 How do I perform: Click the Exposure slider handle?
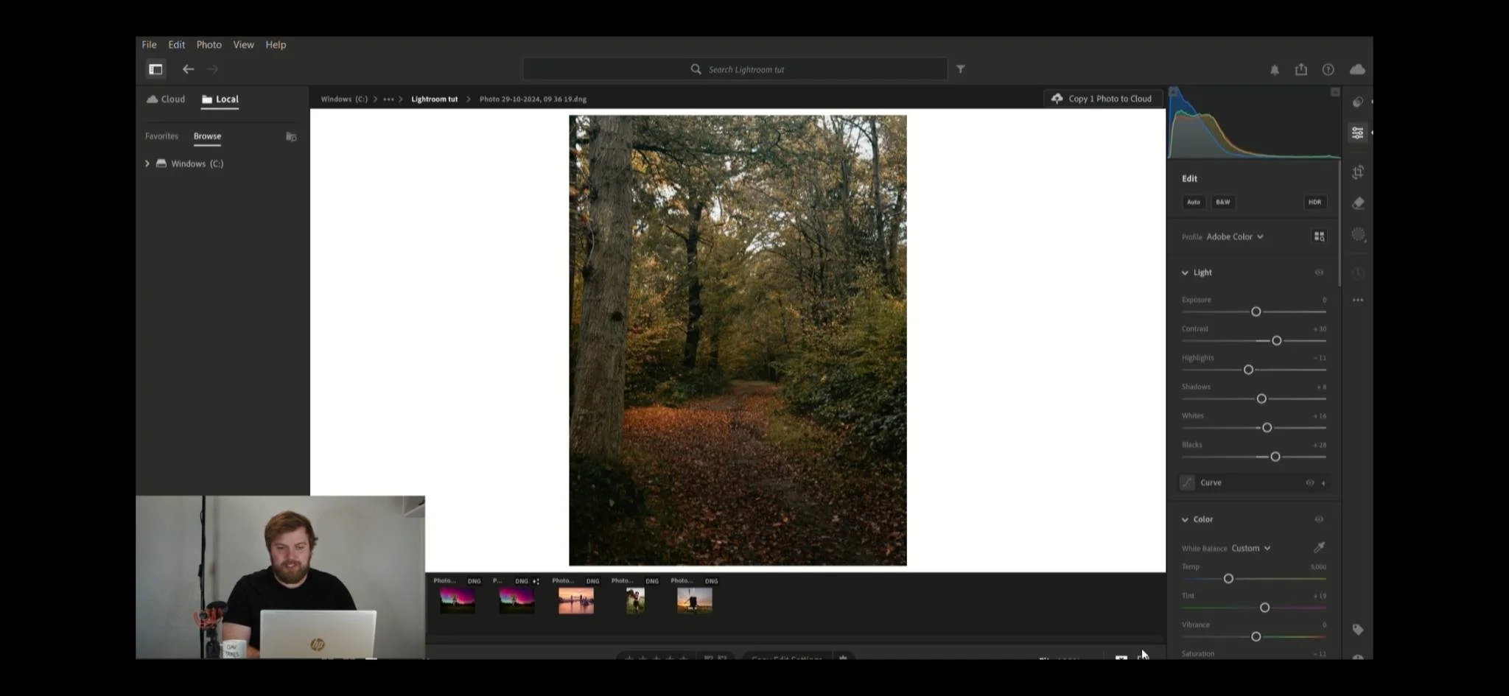coord(1256,312)
